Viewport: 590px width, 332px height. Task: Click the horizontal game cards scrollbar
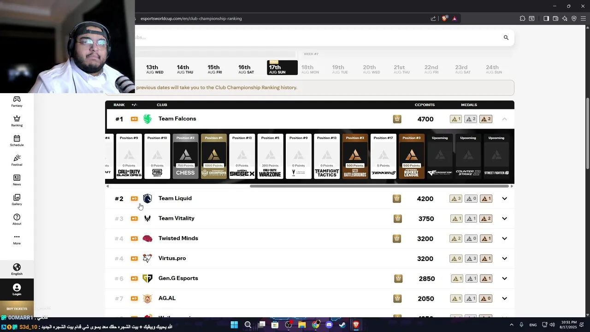(380, 186)
